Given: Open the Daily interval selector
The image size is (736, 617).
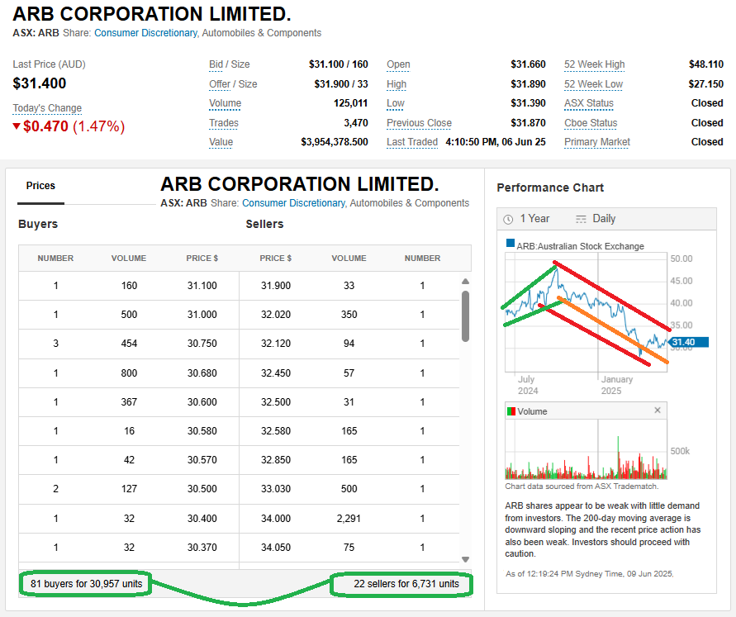Looking at the screenshot, I should point(603,219).
